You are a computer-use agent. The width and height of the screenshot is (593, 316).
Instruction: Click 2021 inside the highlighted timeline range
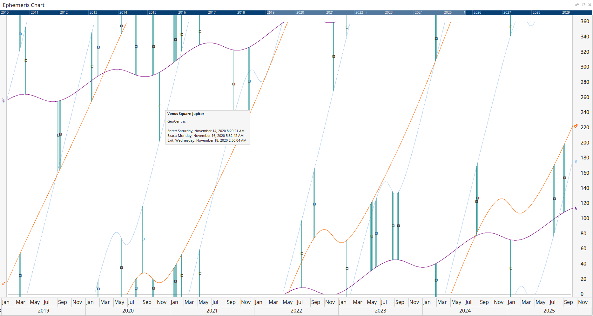(x=330, y=12)
